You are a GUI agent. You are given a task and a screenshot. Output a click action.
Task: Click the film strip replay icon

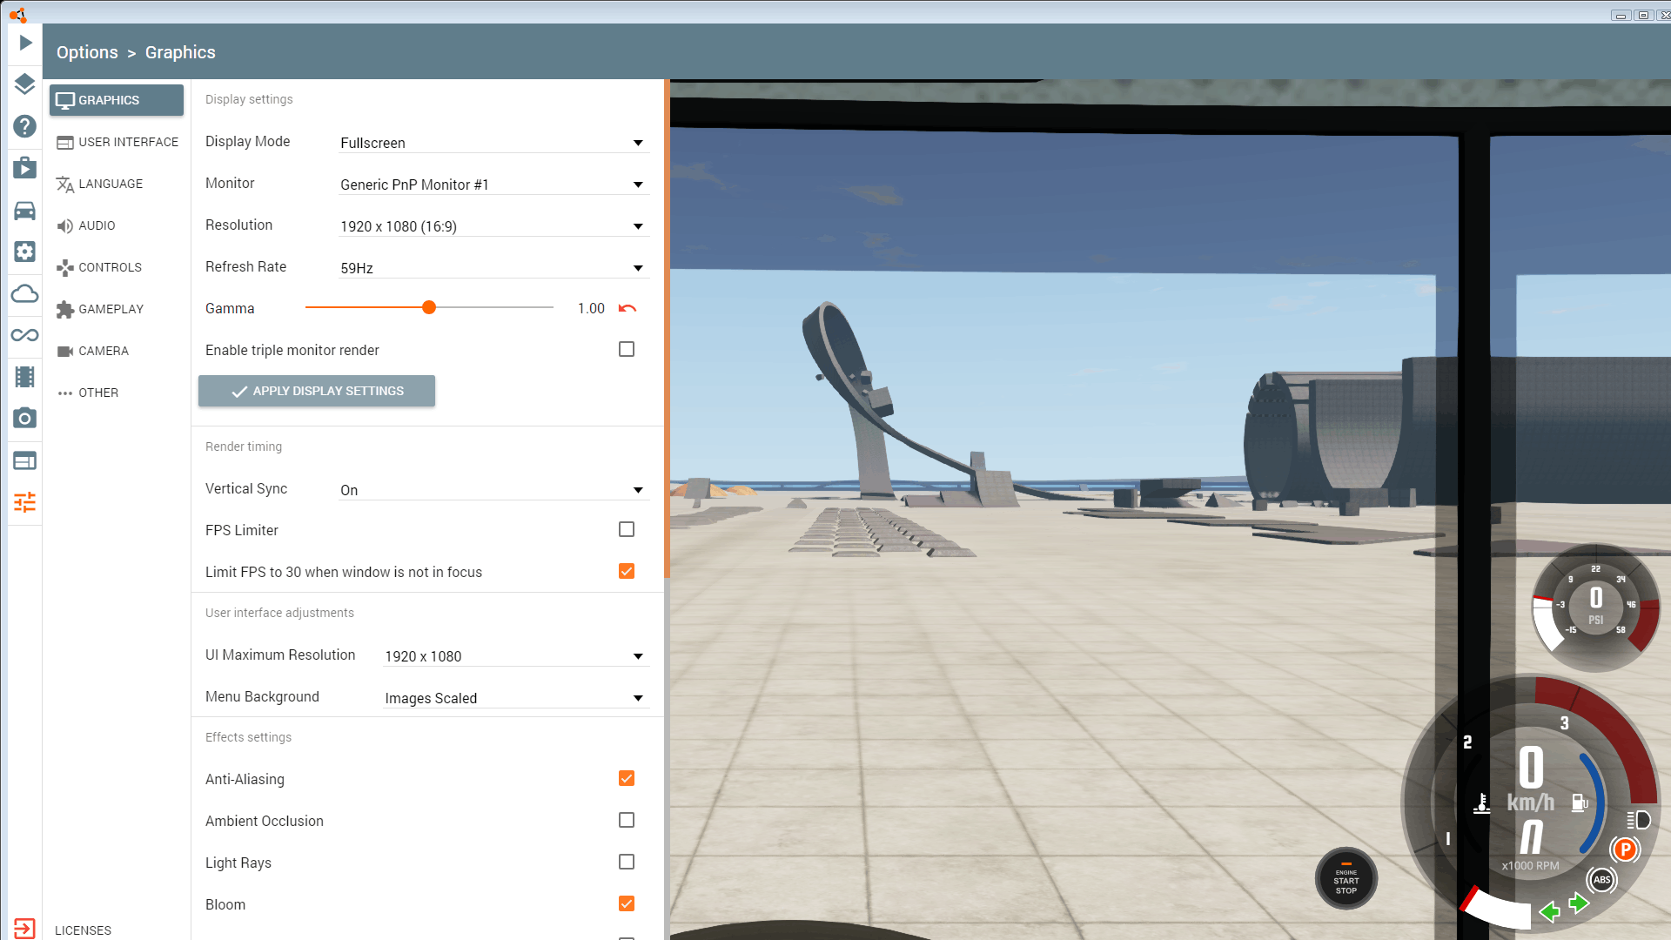click(x=24, y=377)
